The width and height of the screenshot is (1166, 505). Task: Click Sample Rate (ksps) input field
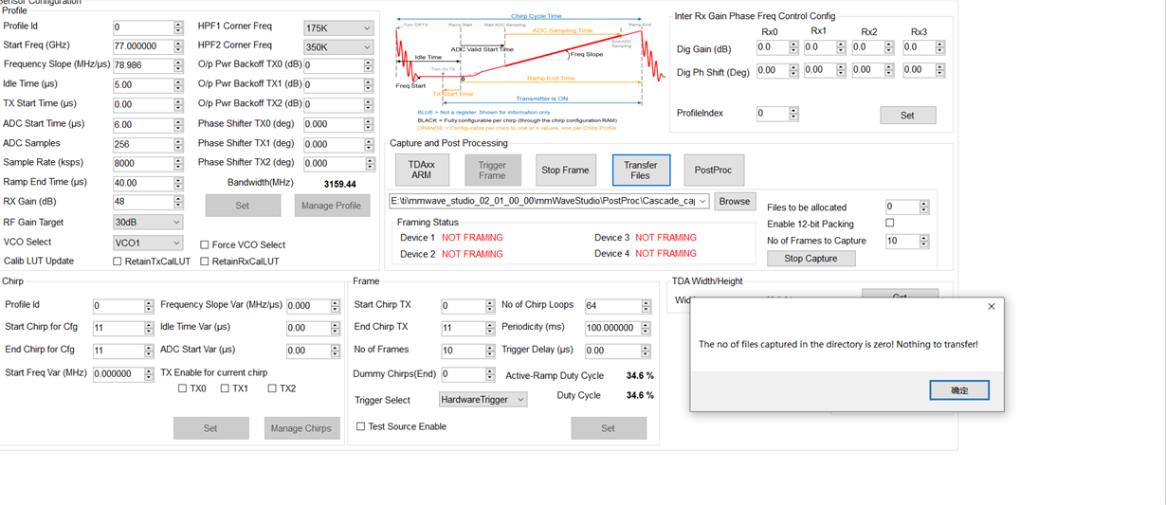(x=142, y=163)
